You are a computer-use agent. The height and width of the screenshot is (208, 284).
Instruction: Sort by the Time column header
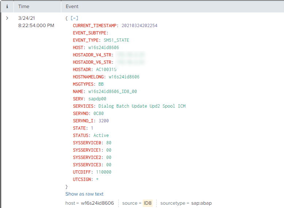(x=24, y=6)
